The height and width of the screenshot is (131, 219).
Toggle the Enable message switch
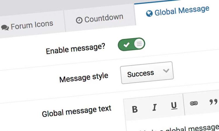point(131,44)
